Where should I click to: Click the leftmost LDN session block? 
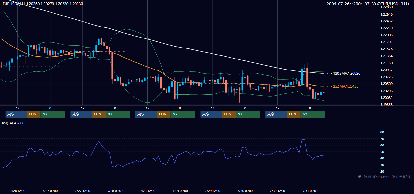click(34, 114)
